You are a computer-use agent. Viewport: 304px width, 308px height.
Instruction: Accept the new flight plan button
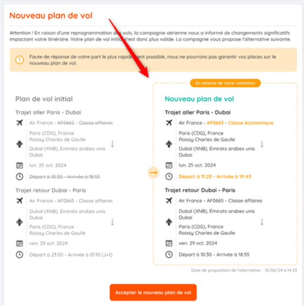tap(153, 292)
